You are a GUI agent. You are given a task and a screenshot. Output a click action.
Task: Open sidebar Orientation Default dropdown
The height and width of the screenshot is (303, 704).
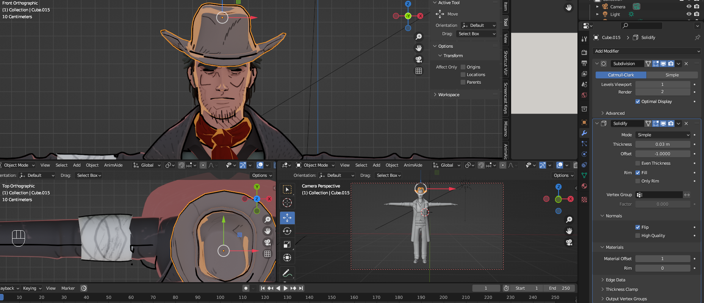pos(479,25)
